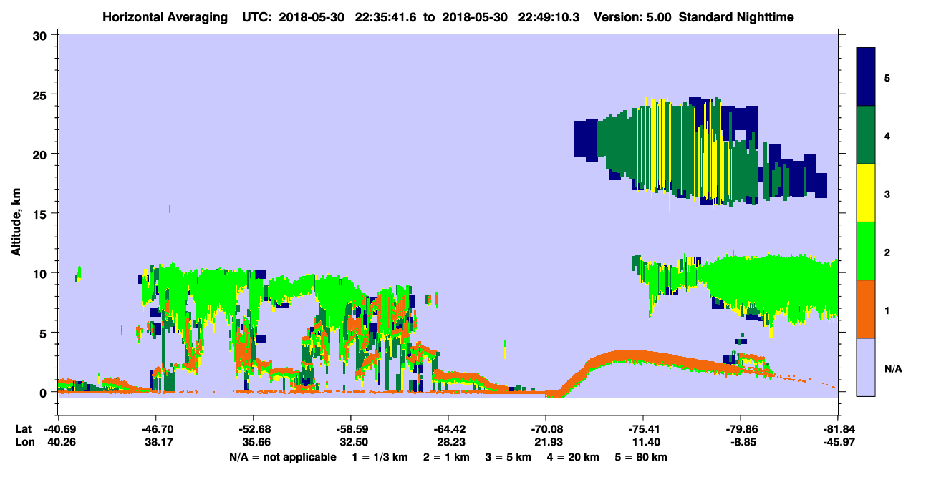Screen dimensions: 931x477
Task: Click the longitude value 11.40
Action: [x=643, y=442]
